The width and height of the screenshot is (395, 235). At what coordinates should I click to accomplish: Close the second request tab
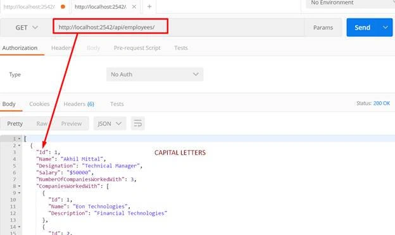pyautogui.click(x=134, y=7)
